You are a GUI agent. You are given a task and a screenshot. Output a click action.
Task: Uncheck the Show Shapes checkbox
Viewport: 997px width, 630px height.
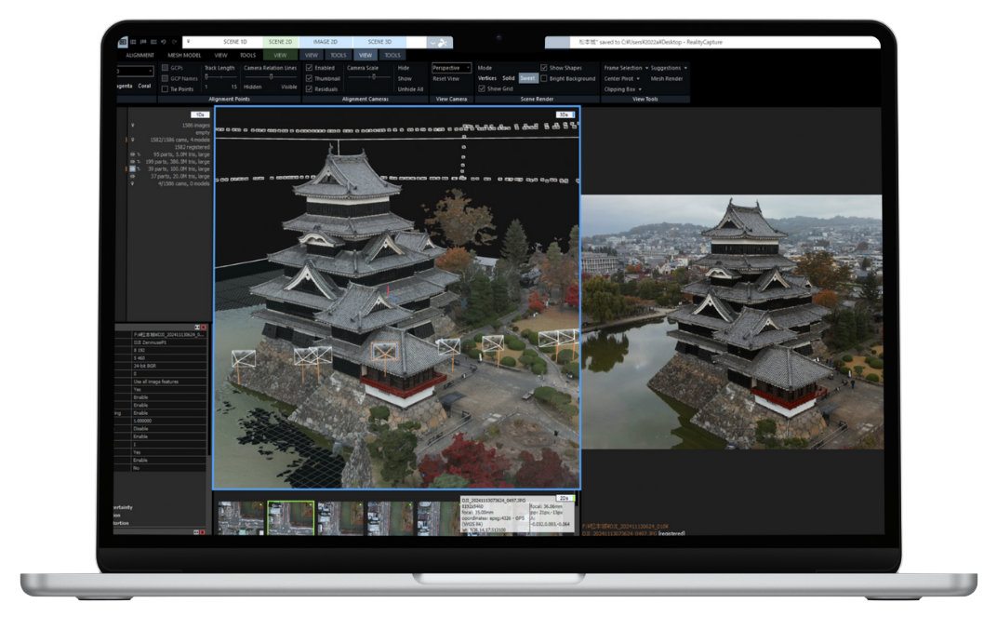coord(544,67)
